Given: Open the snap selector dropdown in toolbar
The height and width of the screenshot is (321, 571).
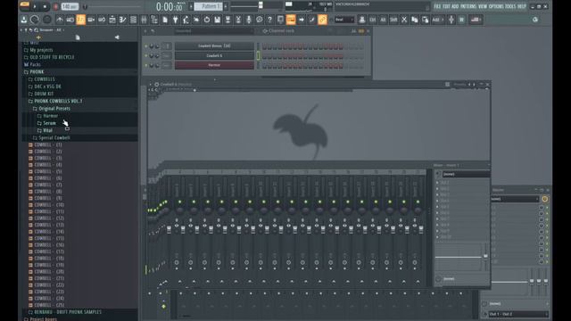Looking at the screenshot, I should coord(343,20).
